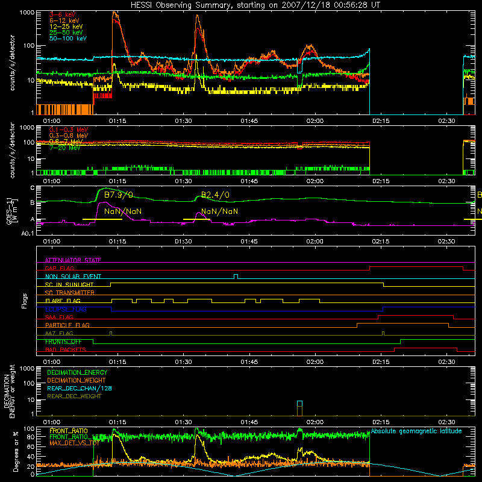Image resolution: width=482 pixels, height=482 pixels.
Task: Click the vertical Flags axis title
Action: [x=25, y=301]
